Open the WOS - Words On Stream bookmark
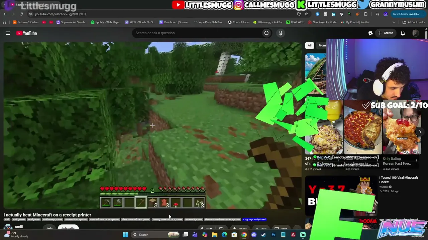This screenshot has height=240, width=428. 140,22
